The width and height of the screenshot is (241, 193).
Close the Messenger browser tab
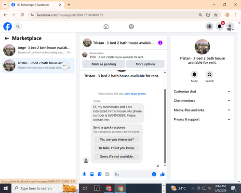pos(60,5)
